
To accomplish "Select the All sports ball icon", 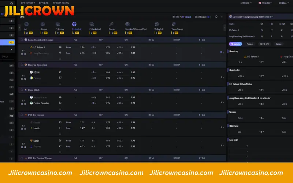I will [26, 24].
